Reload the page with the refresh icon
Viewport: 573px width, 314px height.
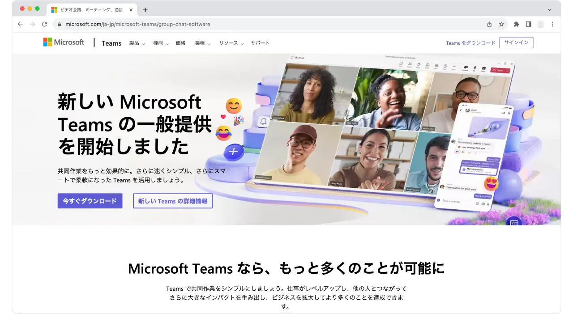(x=44, y=24)
